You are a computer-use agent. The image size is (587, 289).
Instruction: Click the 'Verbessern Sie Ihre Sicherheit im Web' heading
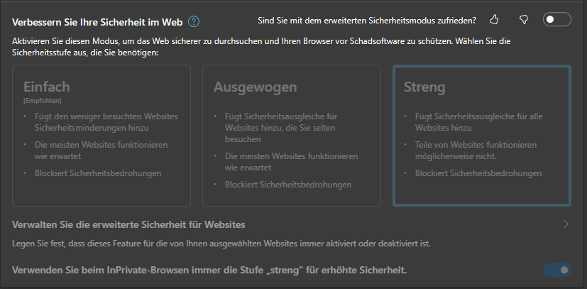coord(97,22)
